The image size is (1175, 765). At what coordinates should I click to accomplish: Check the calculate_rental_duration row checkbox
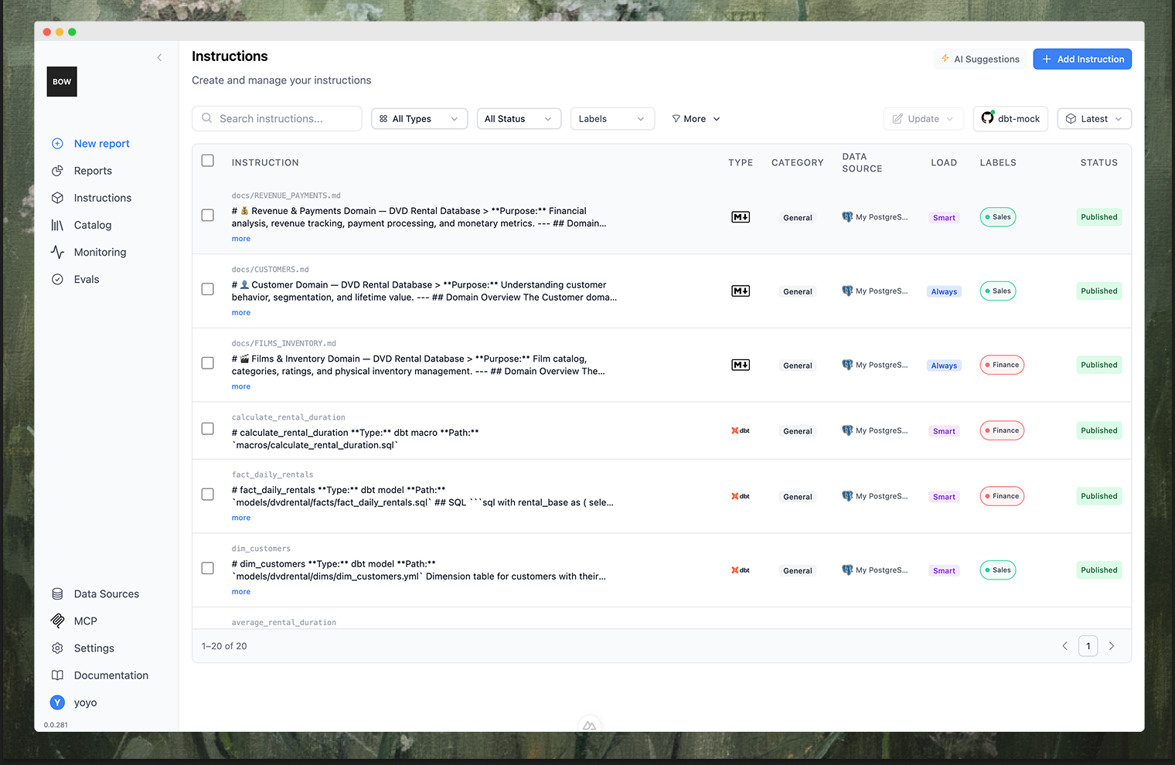[x=207, y=429]
